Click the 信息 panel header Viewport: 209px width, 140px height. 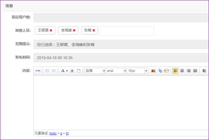tap(105, 6)
